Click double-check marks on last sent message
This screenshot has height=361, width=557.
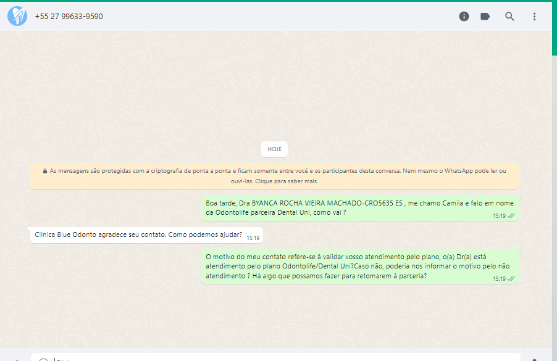(x=511, y=279)
